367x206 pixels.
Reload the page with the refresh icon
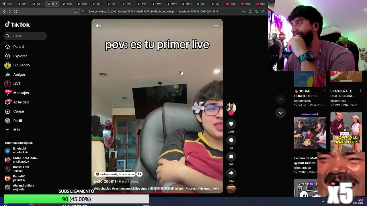[15, 11]
